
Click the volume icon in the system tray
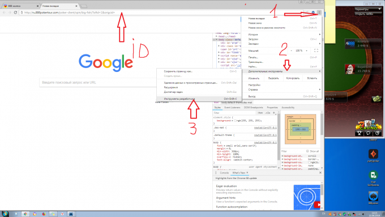coord(363,214)
